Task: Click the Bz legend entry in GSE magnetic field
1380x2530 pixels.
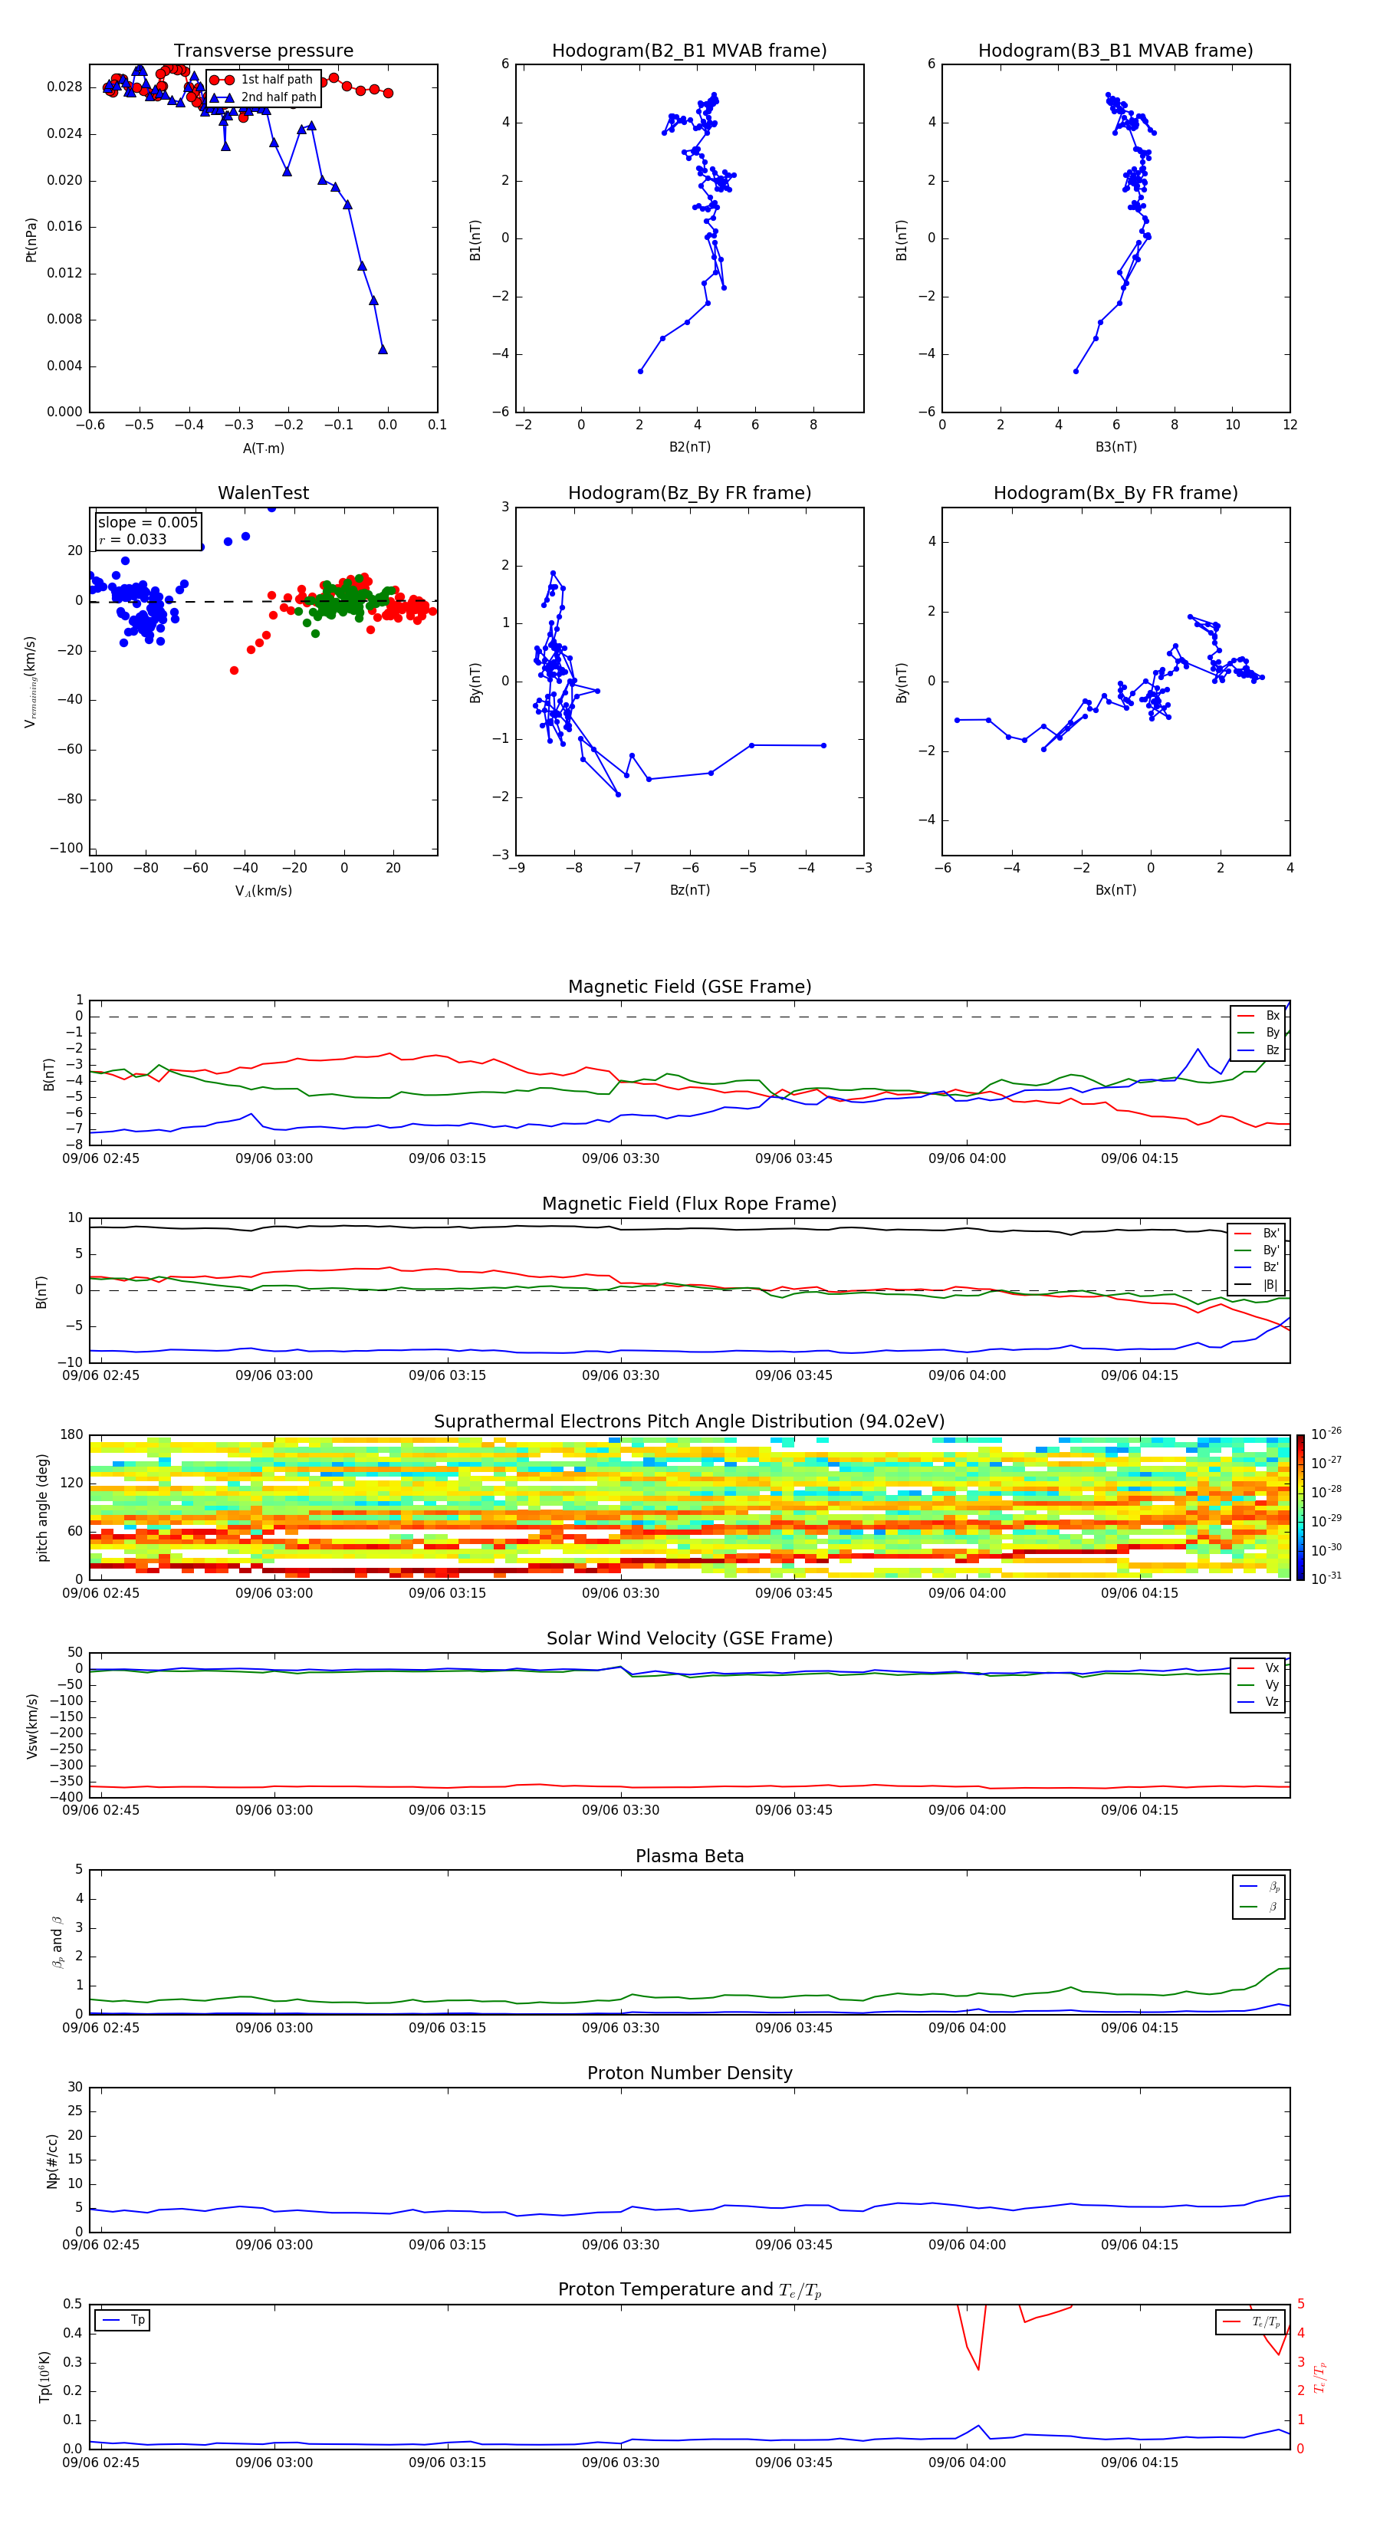Action: (1258, 1050)
